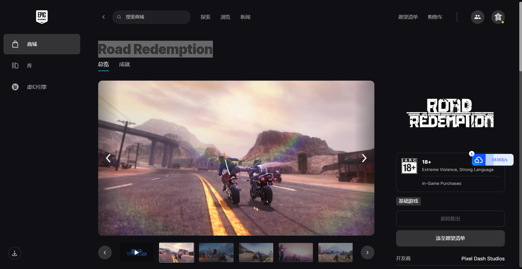Image resolution: width=522 pixels, height=269 pixels.
Task: Open the Epic Games logo home
Action: pos(42,17)
